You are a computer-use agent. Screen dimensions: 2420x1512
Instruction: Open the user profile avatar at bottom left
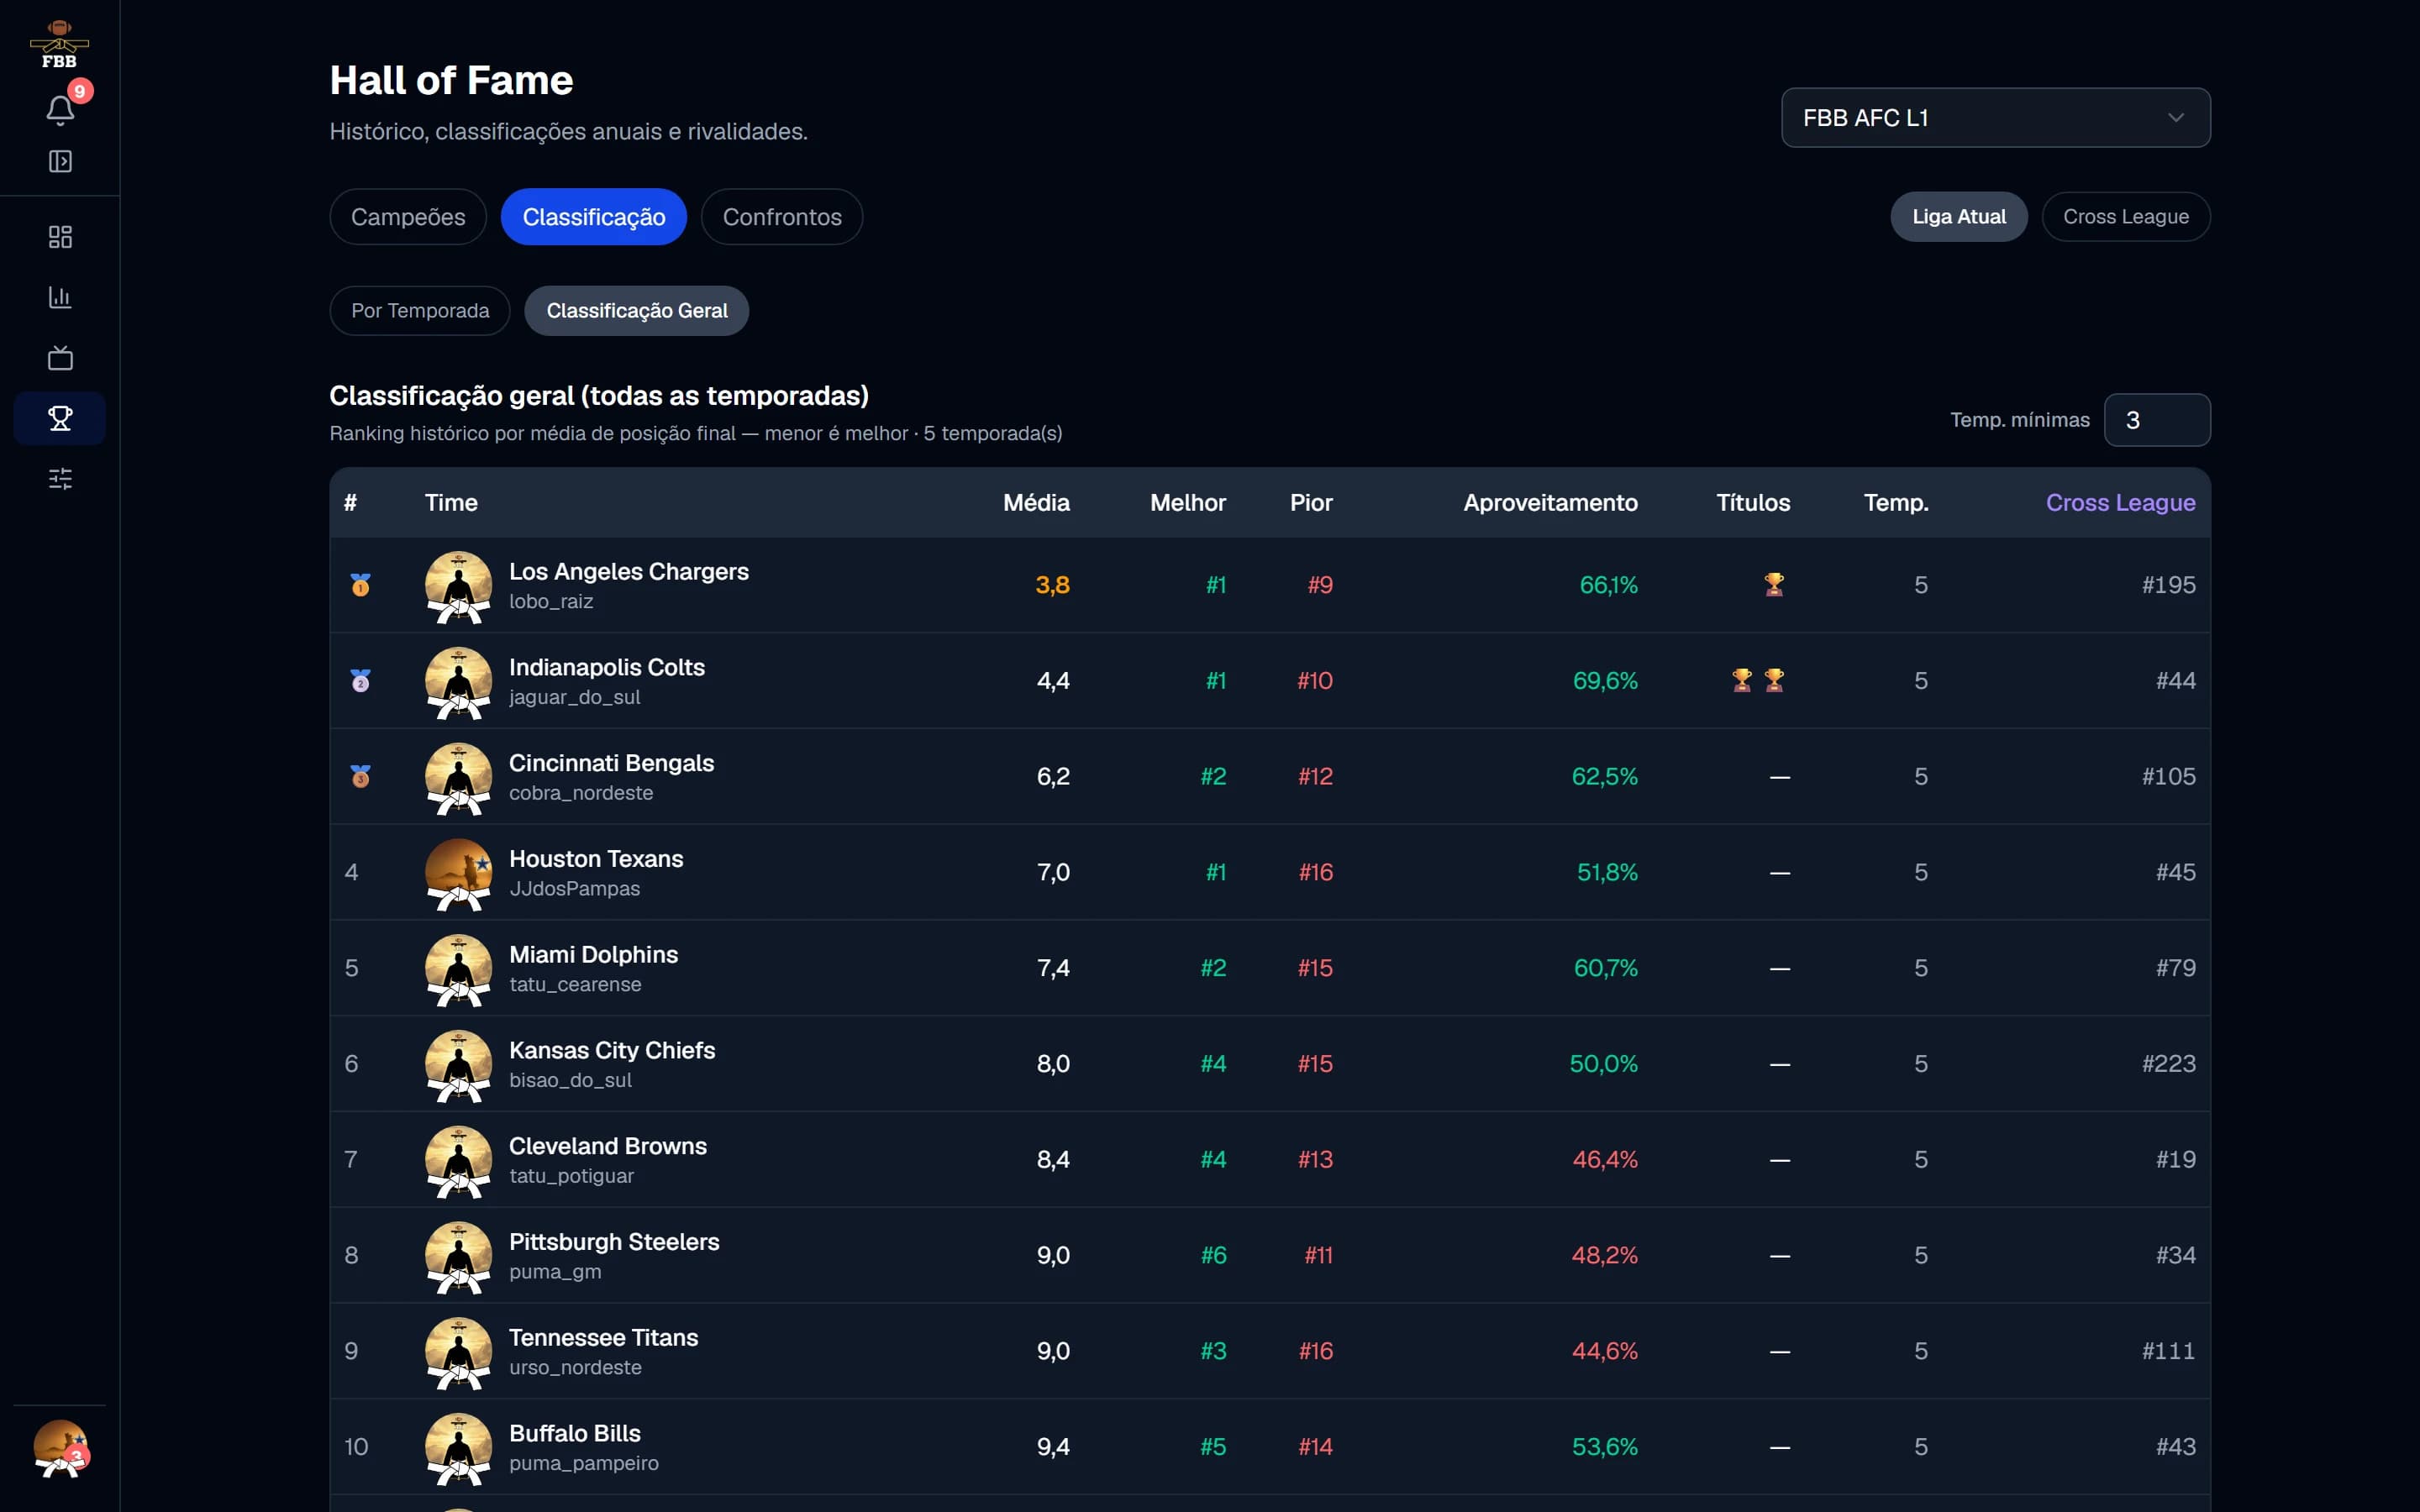point(60,1449)
